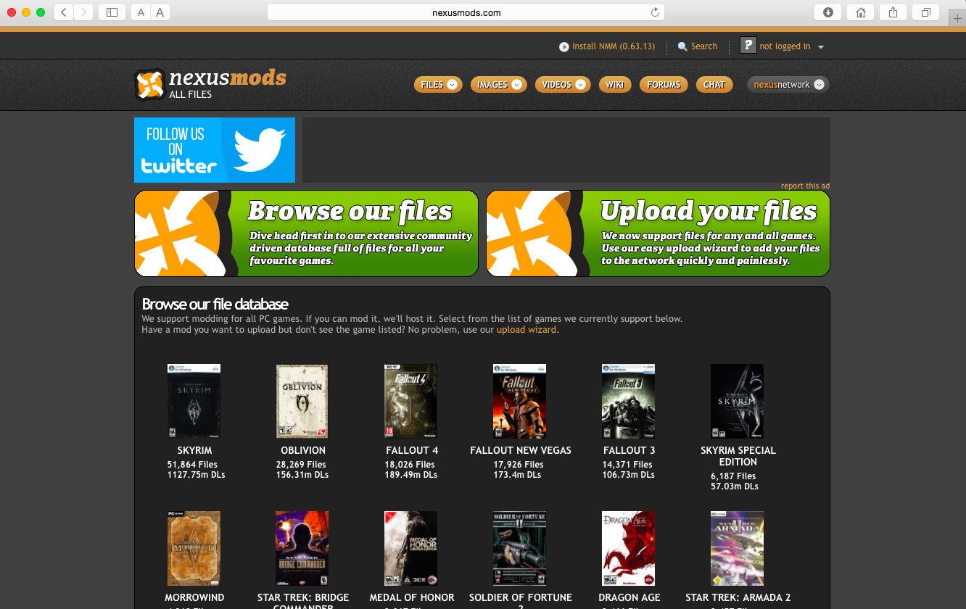Expand the not logged in dropdown arrow
This screenshot has height=609, width=966.
coord(821,47)
